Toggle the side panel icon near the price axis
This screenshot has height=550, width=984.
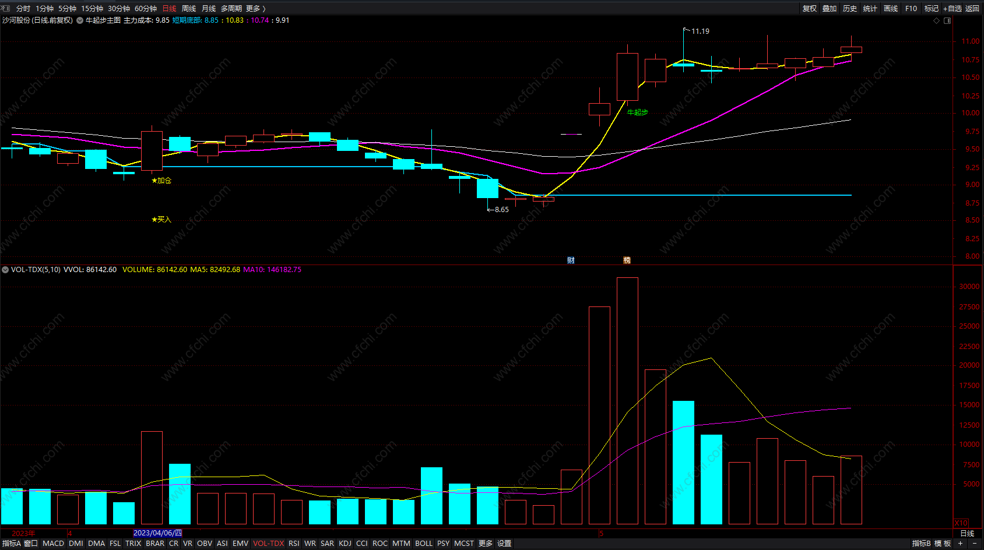click(x=947, y=20)
